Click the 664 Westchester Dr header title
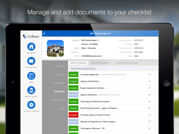Image resolution: width=179 pixels, height=134 pixels. click(x=100, y=34)
